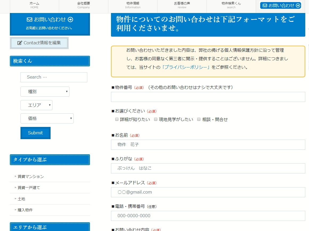
Task: Open 購入物件 category link
Action: click(25, 210)
